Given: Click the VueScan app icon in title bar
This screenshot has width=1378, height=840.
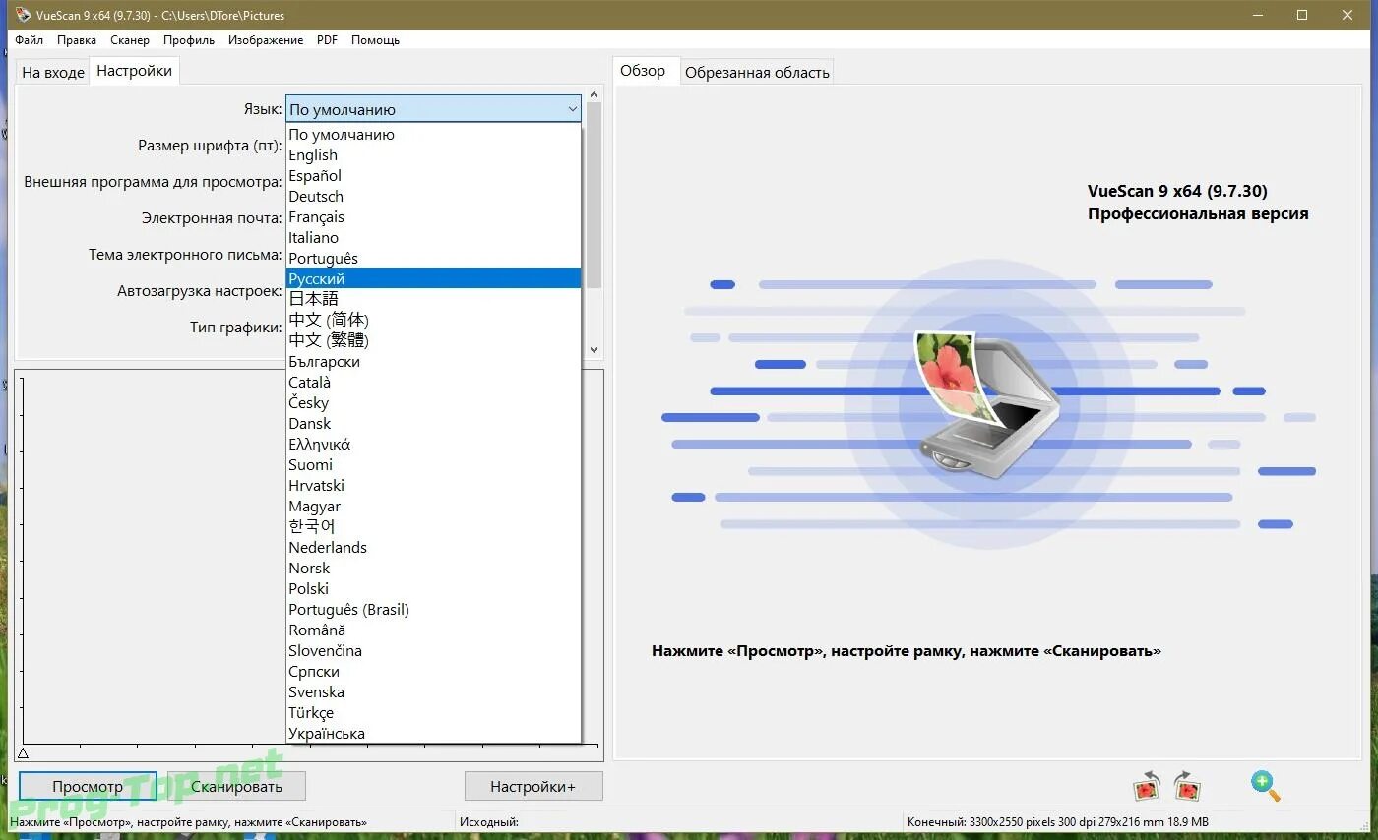Looking at the screenshot, I should [24, 15].
